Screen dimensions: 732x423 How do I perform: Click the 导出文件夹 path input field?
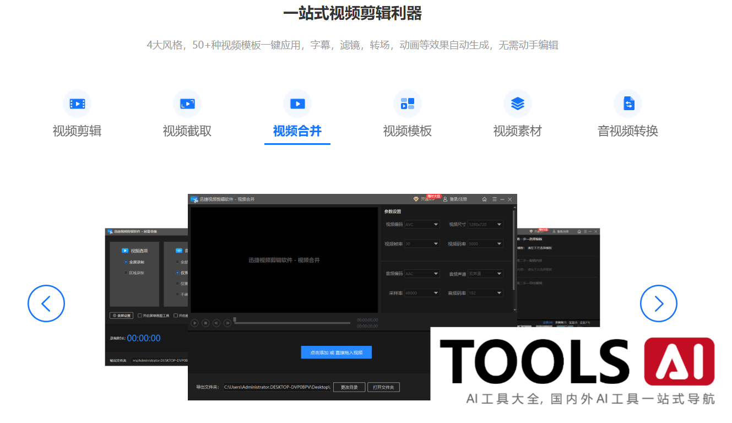(x=278, y=387)
